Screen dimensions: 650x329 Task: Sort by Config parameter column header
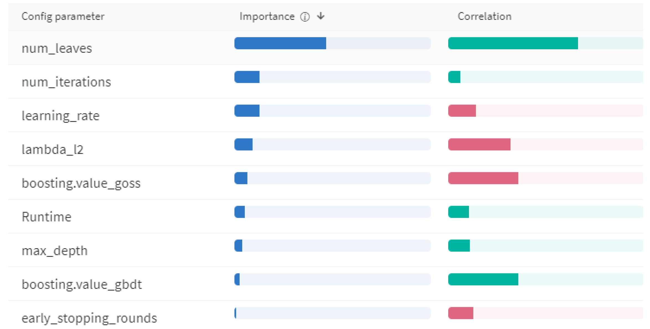63,17
